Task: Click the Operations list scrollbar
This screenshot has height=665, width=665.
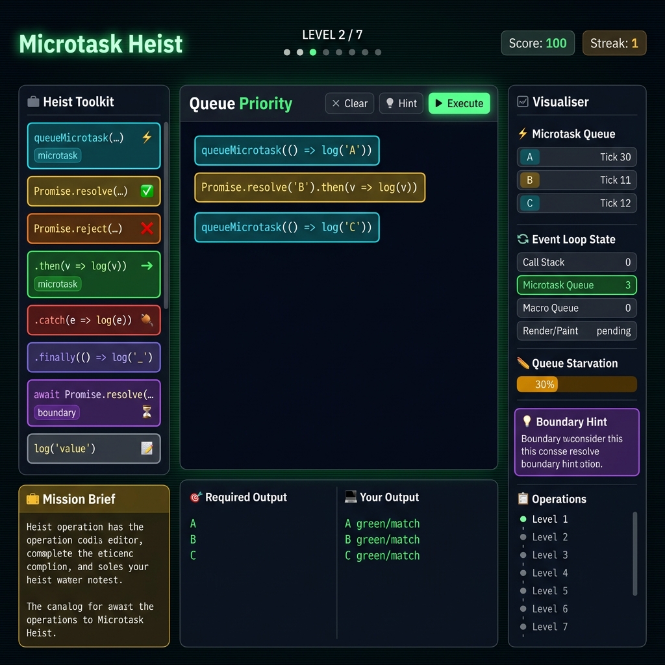Action: (635, 554)
